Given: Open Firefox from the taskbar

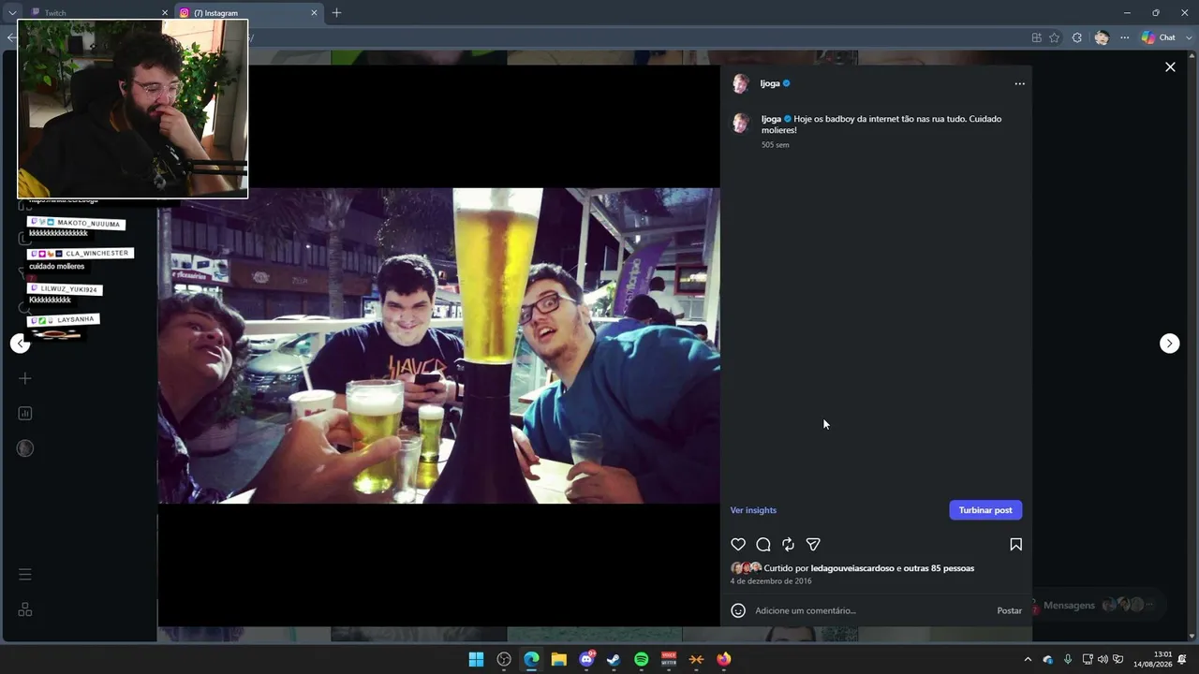Looking at the screenshot, I should (724, 659).
